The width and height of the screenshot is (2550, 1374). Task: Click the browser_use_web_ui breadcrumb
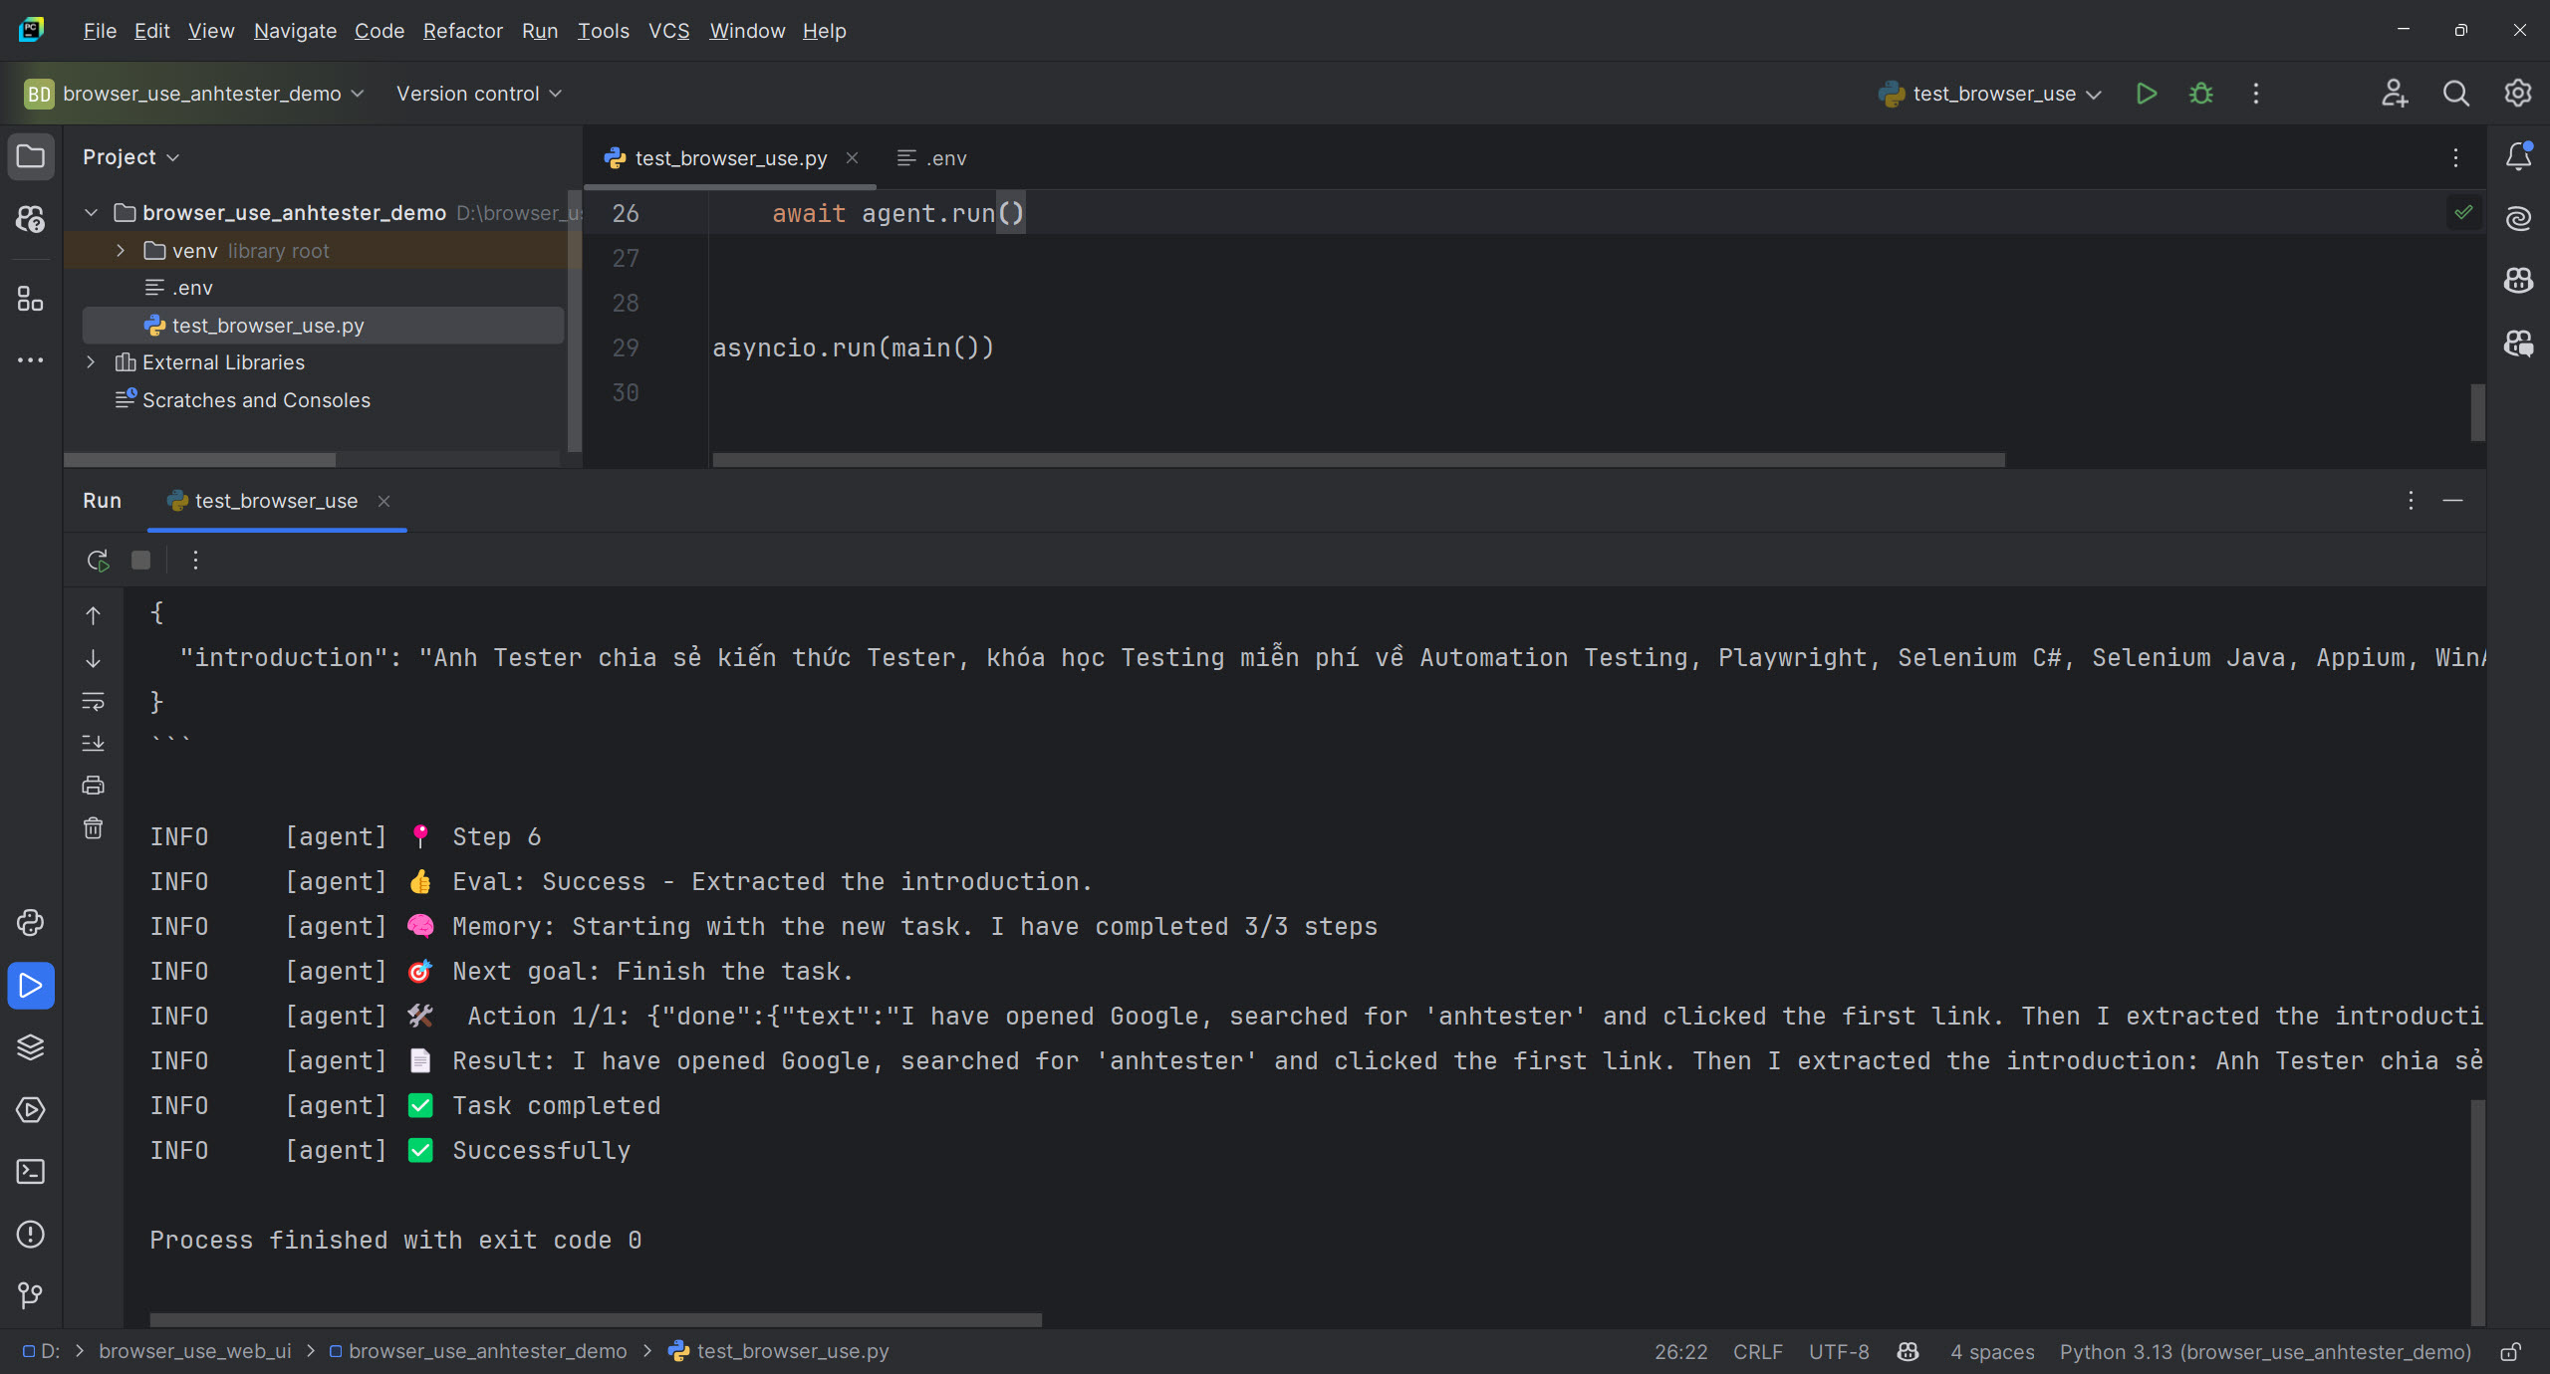pyautogui.click(x=195, y=1352)
